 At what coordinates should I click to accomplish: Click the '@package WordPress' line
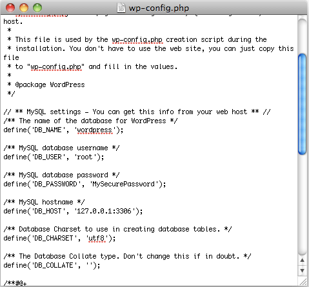tap(46, 84)
